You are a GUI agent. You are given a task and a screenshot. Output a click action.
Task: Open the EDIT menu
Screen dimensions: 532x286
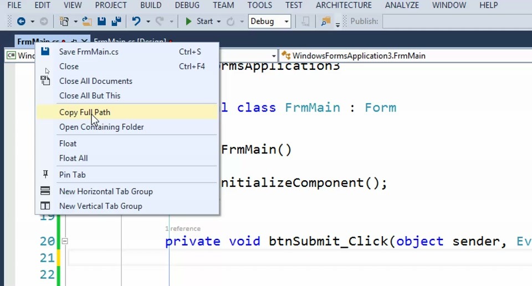pos(43,5)
